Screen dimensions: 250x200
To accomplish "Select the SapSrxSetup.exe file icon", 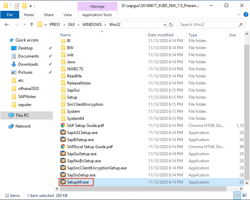I will (x=63, y=175).
